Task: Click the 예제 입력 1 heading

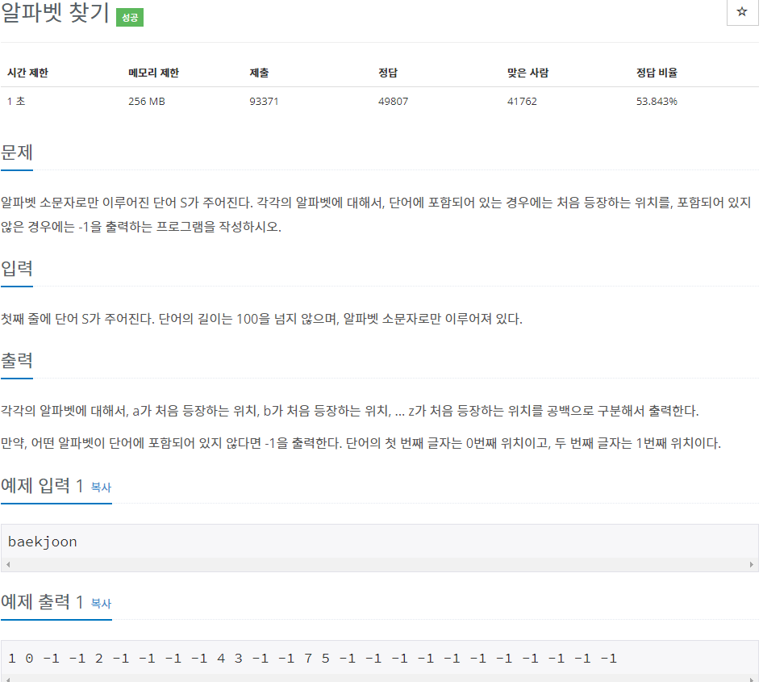Action: [x=42, y=485]
